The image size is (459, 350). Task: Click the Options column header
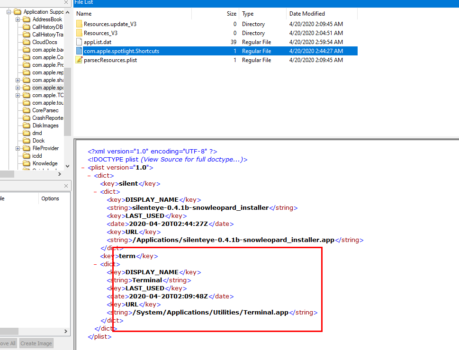click(x=50, y=198)
